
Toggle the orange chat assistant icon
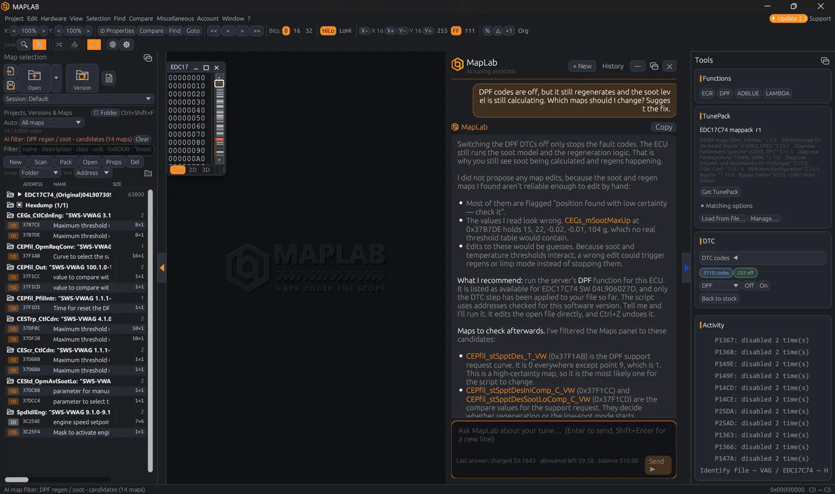coord(94,45)
